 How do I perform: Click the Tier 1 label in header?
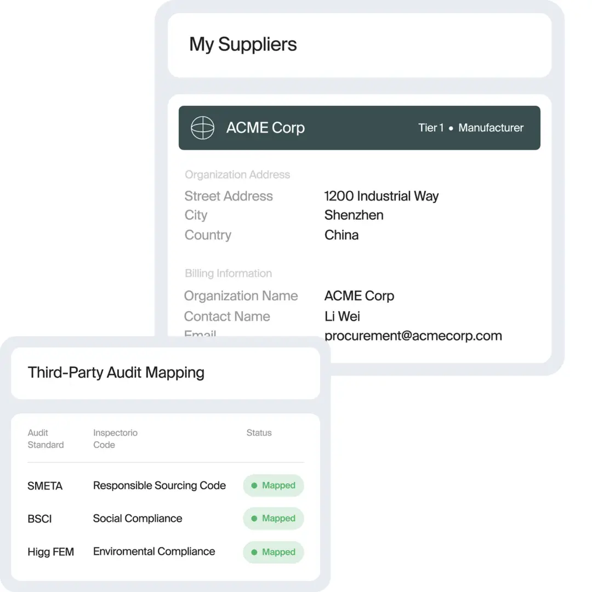[431, 128]
